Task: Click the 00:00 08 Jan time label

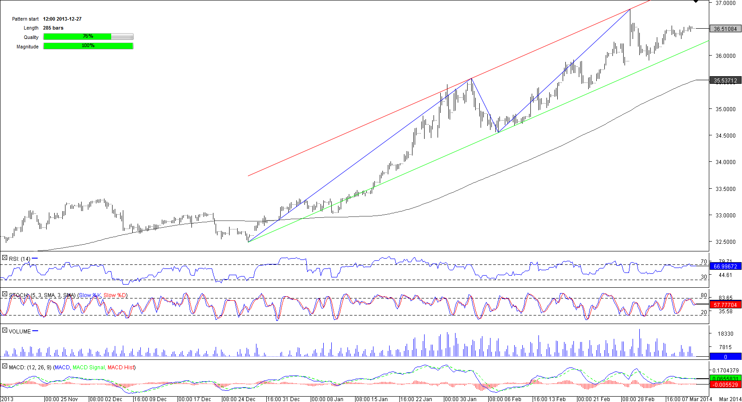Action: (x=328, y=399)
